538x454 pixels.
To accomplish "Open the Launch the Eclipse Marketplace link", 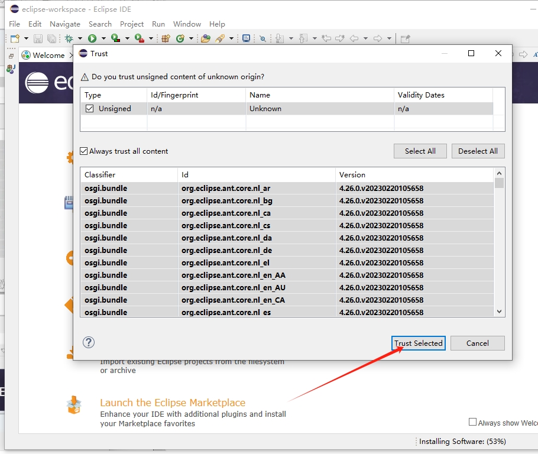I will (173, 403).
